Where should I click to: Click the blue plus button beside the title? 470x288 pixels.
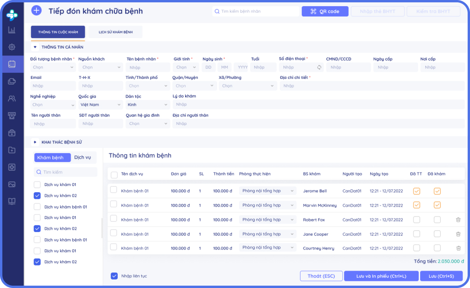tap(36, 10)
